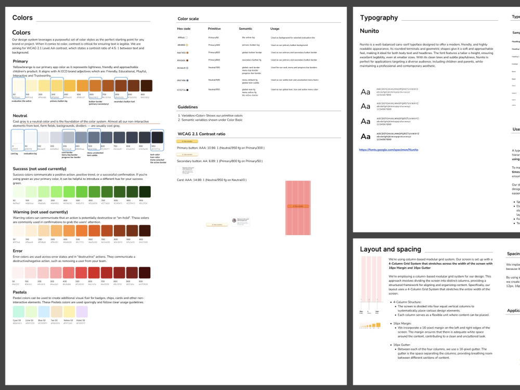Pick the Violet 50 pastel swatch

[82, 311]
